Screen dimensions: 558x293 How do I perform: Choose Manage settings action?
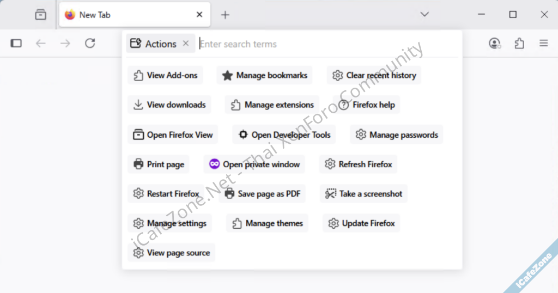click(x=170, y=223)
